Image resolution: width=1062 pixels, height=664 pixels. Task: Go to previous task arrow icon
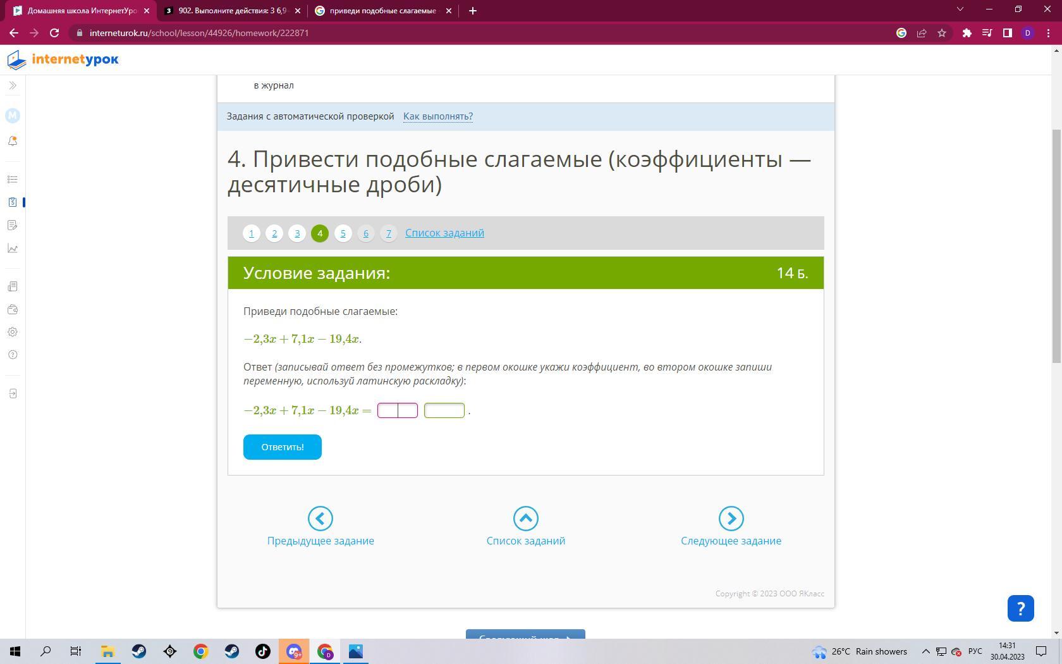(320, 519)
